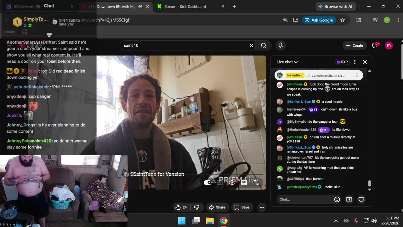The width and height of the screenshot is (403, 227).
Task: Open the more actions ellipsis below the video
Action: 262,207
